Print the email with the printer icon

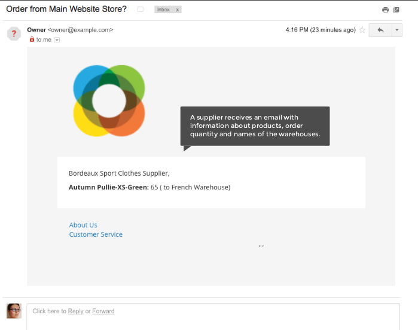385,10
